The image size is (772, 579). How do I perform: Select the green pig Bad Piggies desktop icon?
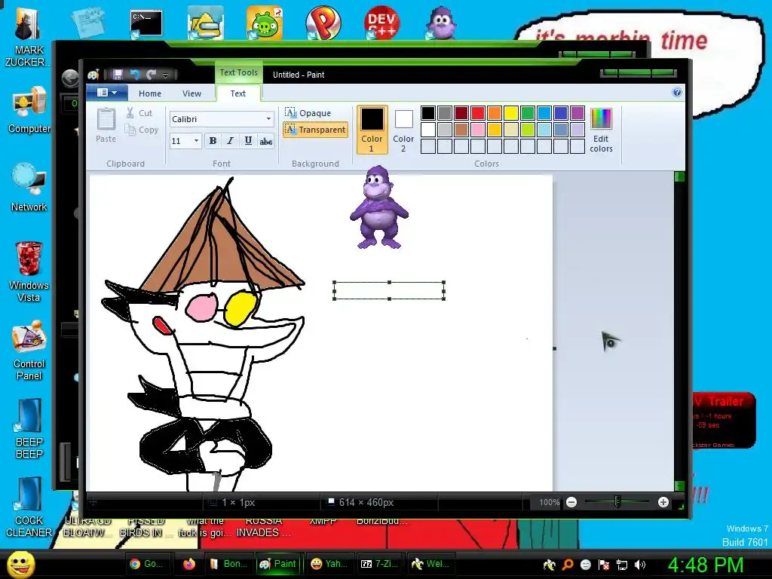(265, 23)
